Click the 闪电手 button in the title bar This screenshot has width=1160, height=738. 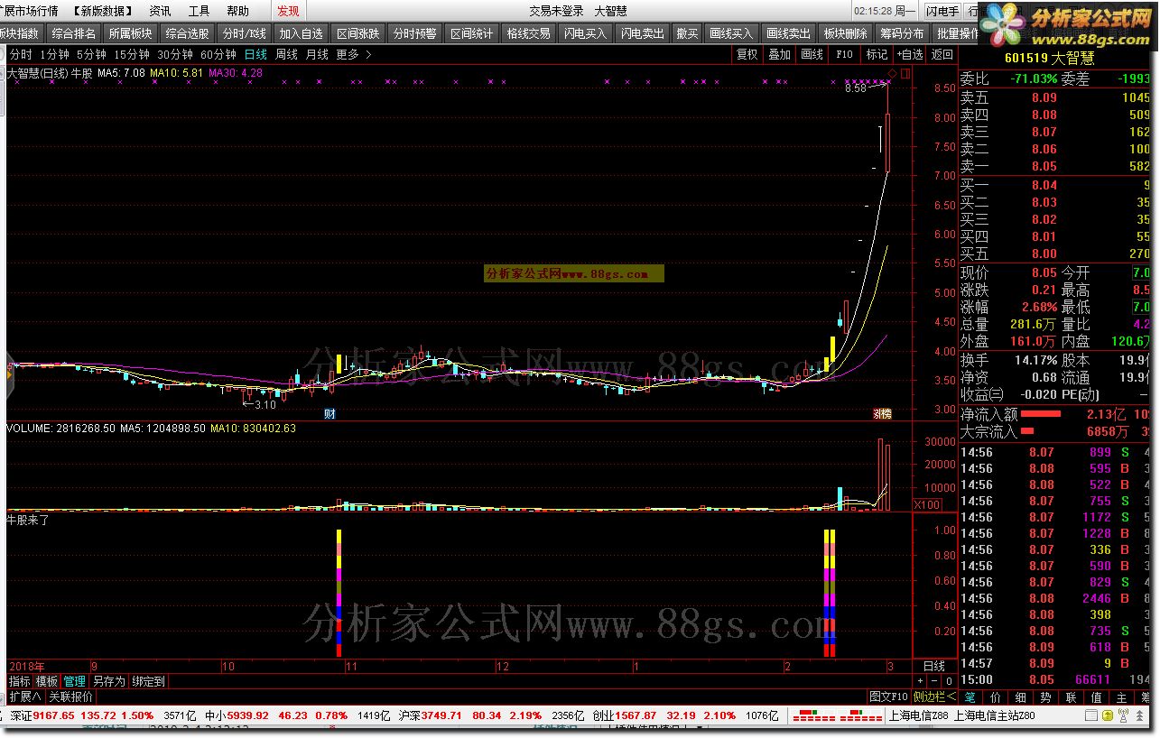pos(942,11)
